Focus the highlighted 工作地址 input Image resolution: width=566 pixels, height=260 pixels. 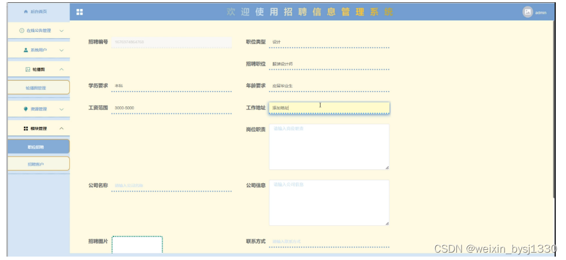pos(329,108)
